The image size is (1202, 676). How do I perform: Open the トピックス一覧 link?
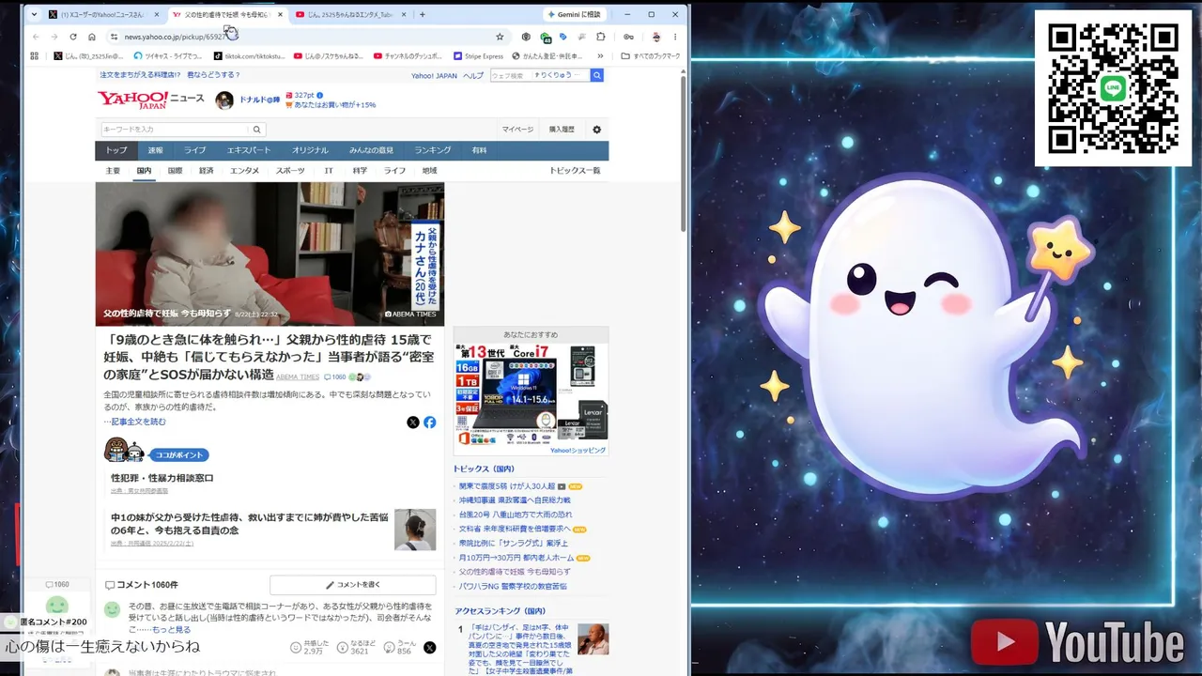(x=575, y=171)
